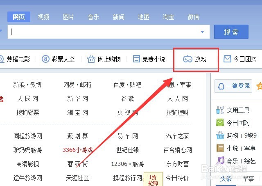
Task: Switch to the 新闻 search tab
Action: tap(118, 17)
